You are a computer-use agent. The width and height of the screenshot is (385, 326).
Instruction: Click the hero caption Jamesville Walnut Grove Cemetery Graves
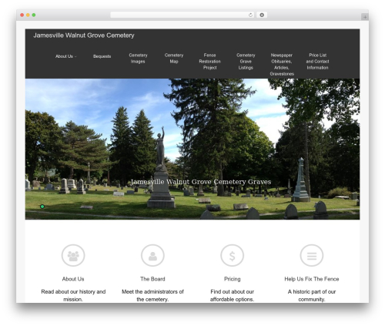(x=201, y=182)
